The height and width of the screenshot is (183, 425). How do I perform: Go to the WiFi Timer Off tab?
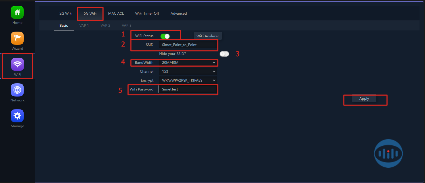pyautogui.click(x=147, y=14)
